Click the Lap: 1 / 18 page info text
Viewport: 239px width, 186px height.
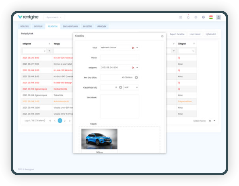(35, 121)
